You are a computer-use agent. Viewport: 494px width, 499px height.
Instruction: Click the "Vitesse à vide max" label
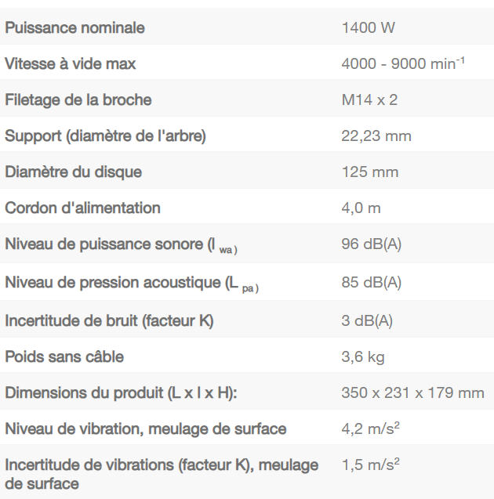tap(71, 64)
